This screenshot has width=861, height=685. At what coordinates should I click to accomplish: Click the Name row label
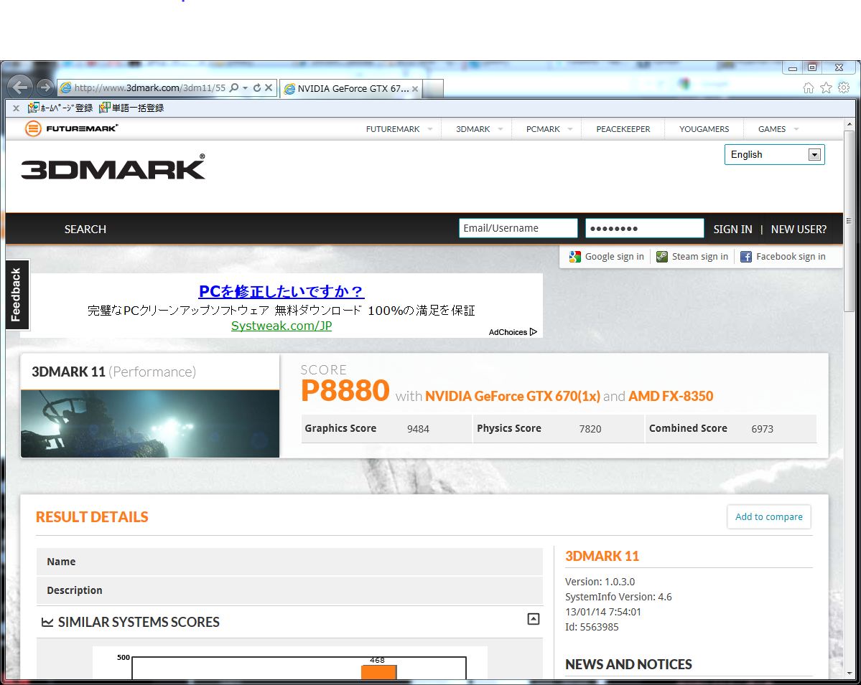pyautogui.click(x=61, y=562)
